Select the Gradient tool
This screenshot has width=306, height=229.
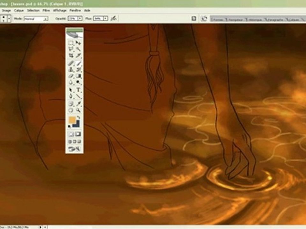[x=78, y=76]
